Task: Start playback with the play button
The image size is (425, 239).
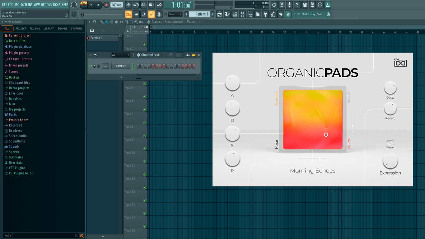Action: pos(91,5)
